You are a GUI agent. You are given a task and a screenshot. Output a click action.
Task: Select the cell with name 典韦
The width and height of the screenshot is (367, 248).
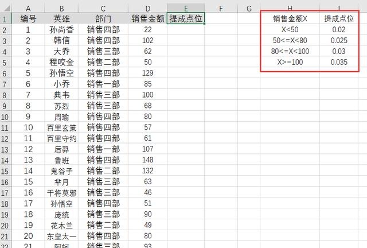[x=61, y=95]
